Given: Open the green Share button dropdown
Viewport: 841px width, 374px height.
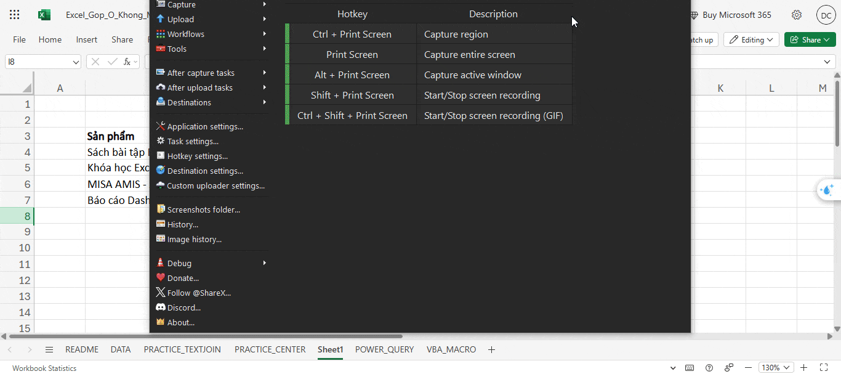Looking at the screenshot, I should coord(810,39).
